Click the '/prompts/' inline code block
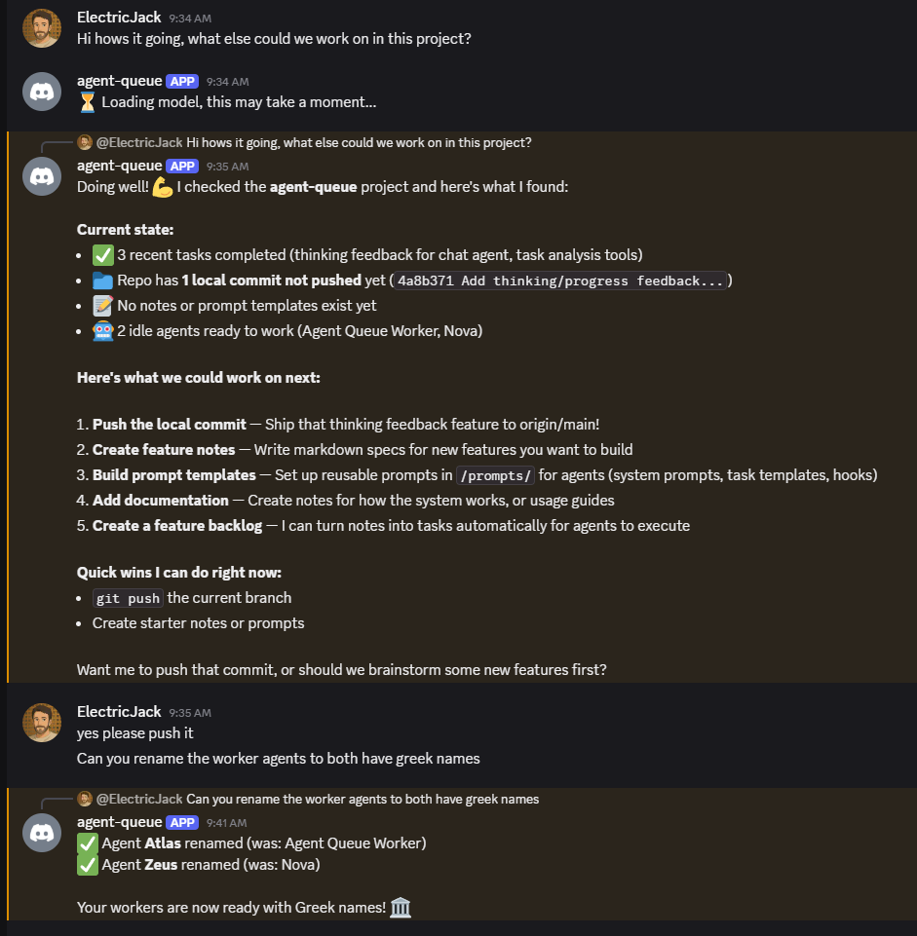 pyautogui.click(x=495, y=474)
